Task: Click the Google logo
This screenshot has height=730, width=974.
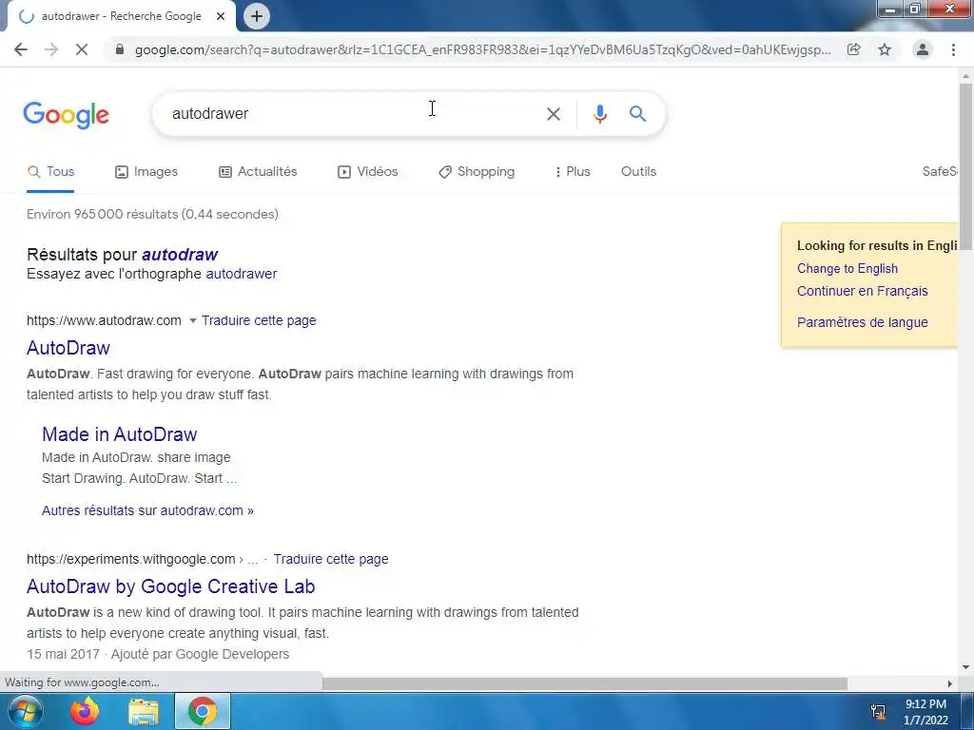Action: 67,115
